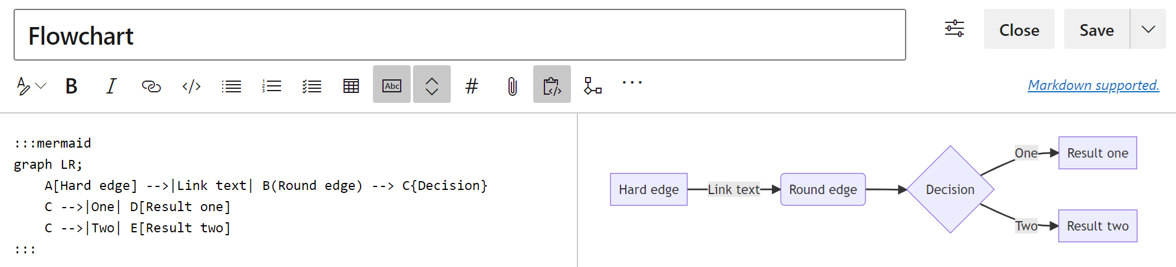Open the more options ellipsis menu
The image size is (1176, 267).
632,83
